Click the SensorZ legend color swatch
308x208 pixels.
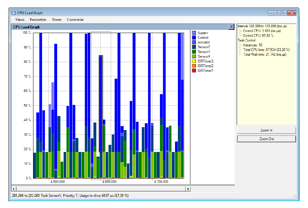click(194, 47)
